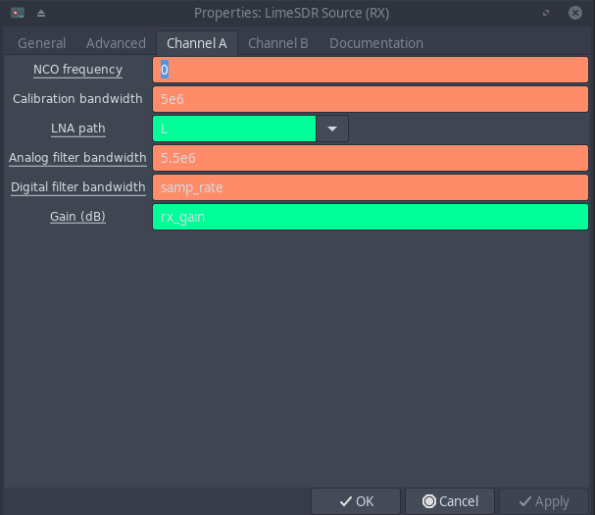Click the NCO frequency label
The height and width of the screenshot is (515, 595).
pyautogui.click(x=77, y=70)
